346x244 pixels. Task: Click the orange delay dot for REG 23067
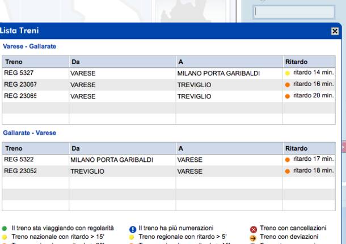[x=288, y=84]
